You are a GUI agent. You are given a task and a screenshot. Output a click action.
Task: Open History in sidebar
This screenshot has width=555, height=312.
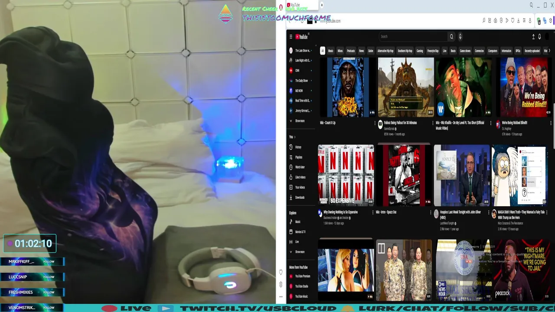[298, 147]
